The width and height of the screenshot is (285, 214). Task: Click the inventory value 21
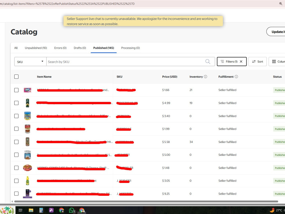(x=191, y=90)
